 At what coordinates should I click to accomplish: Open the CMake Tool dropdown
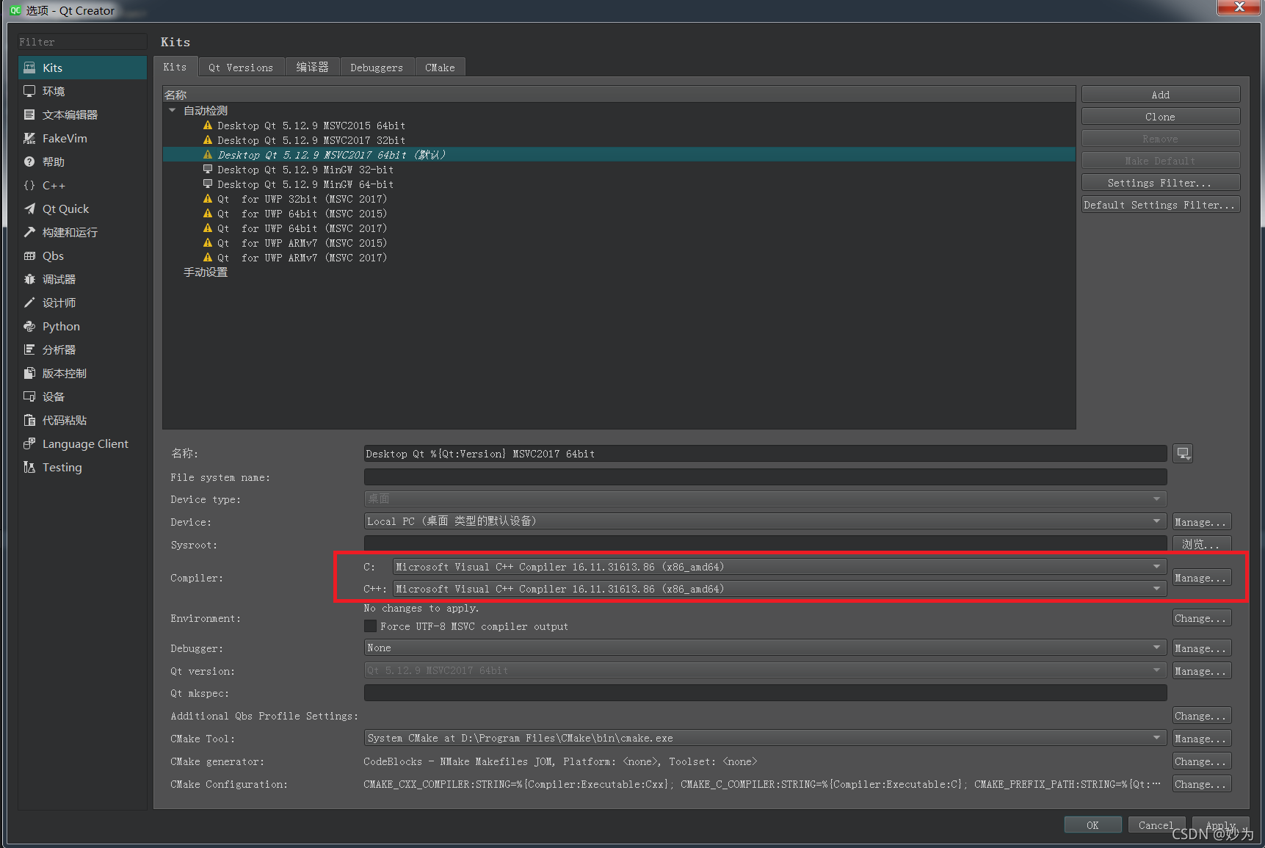click(765, 738)
